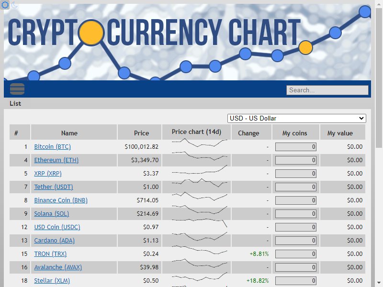Click the USD Coin My coins input
This screenshot has width=383, height=287.
pos(296,228)
